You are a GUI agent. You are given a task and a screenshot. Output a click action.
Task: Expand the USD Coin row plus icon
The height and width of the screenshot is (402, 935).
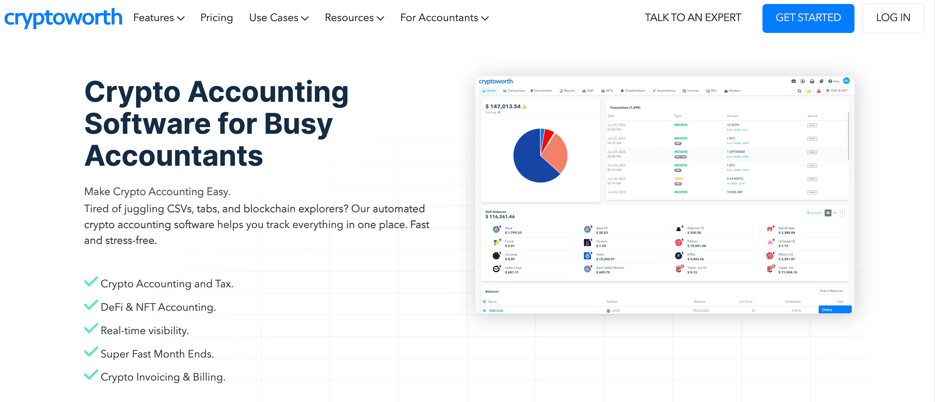484,311
